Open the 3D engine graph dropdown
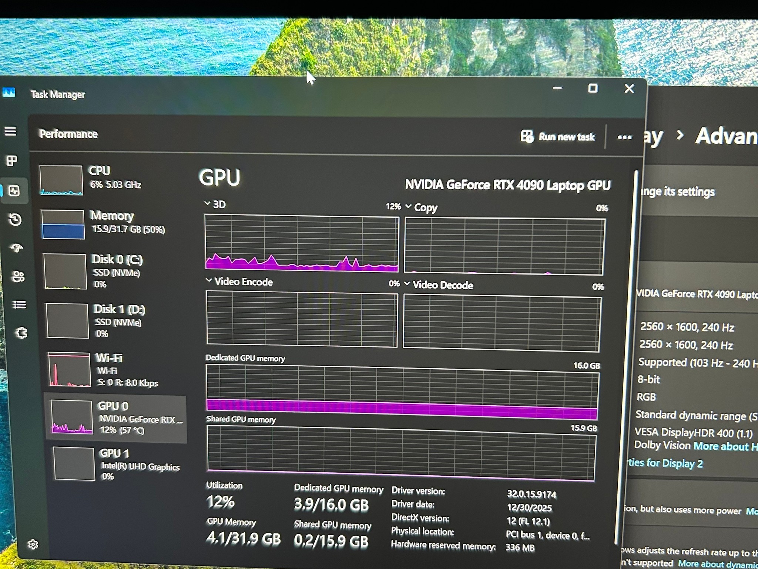The height and width of the screenshot is (569, 758). click(215, 204)
